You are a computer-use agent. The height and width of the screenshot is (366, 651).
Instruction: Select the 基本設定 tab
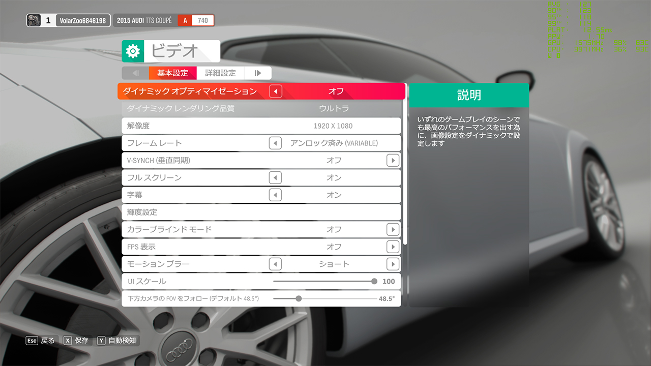coord(172,73)
